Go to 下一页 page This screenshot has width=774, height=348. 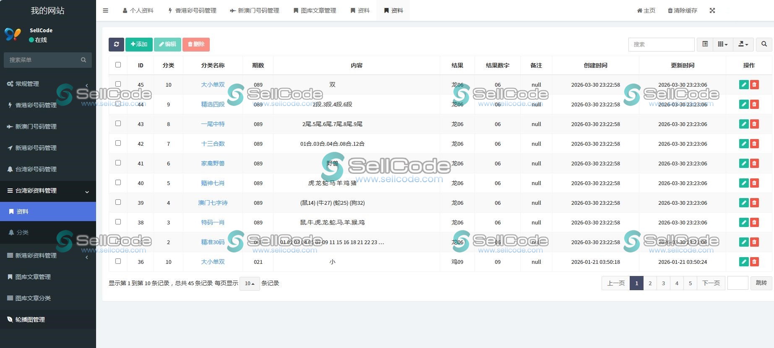pos(711,283)
